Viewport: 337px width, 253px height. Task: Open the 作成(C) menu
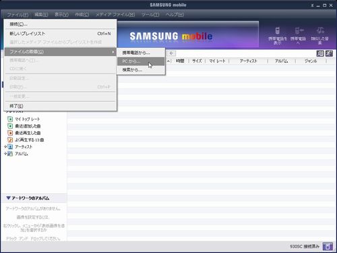82,15
